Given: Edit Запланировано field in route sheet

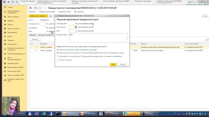Looking at the screenshot, I should pos(43,24).
